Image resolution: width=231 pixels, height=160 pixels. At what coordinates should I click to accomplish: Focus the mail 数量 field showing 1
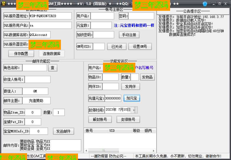(59, 112)
